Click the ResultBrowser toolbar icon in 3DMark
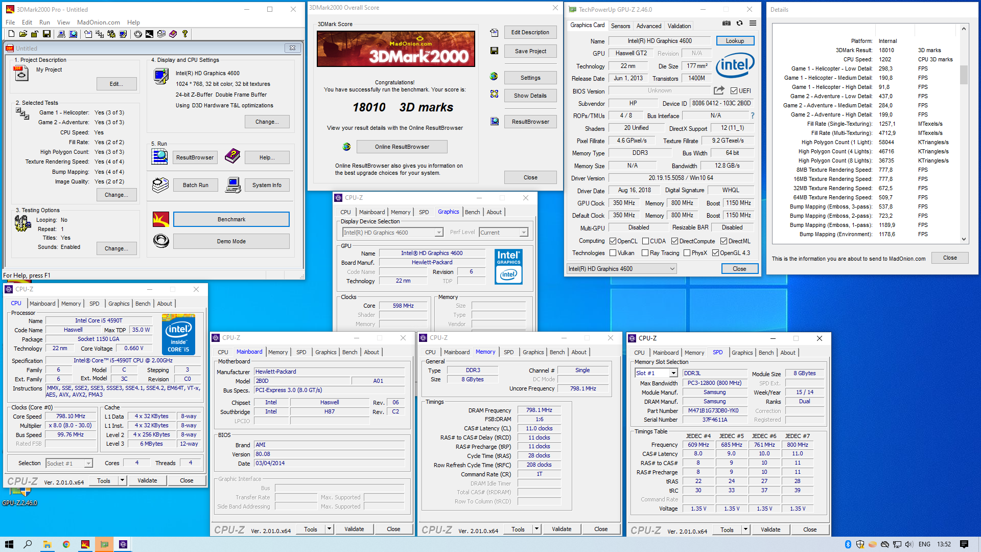This screenshot has width=981, height=552. (x=73, y=34)
